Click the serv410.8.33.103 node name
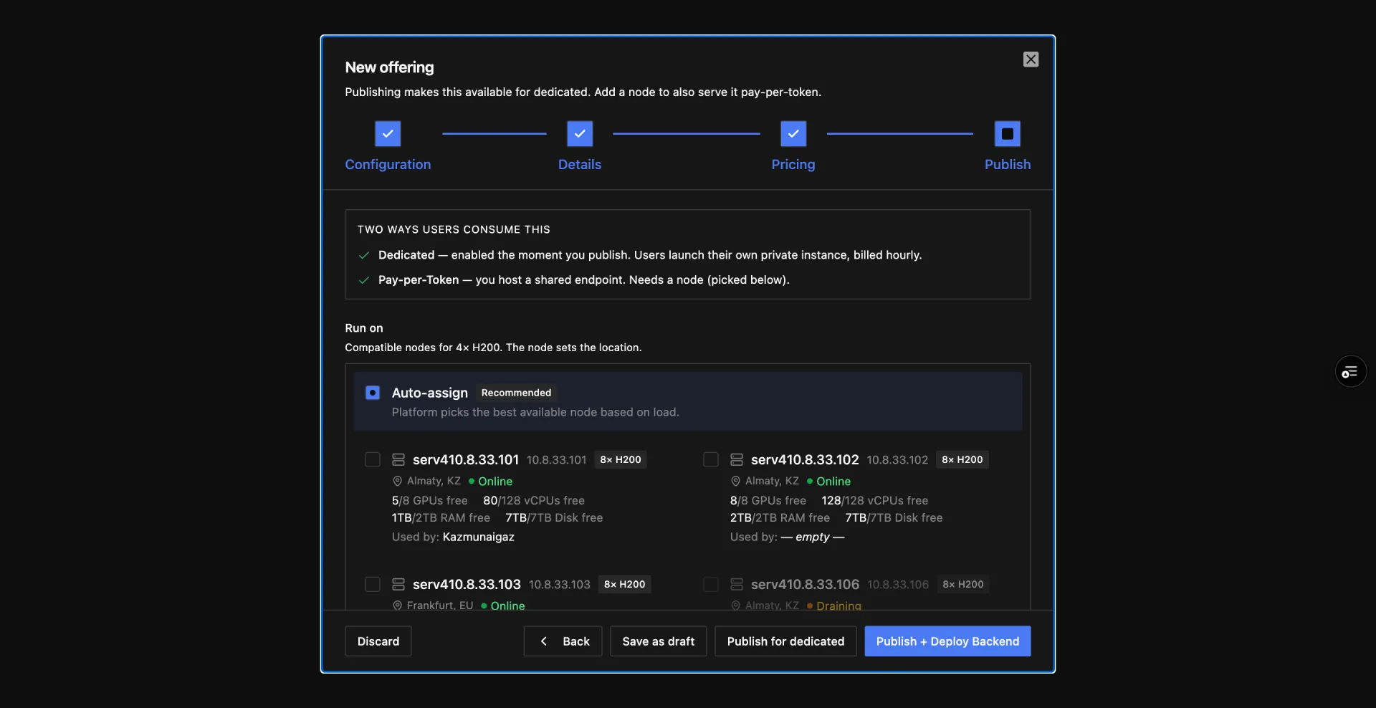 [467, 584]
